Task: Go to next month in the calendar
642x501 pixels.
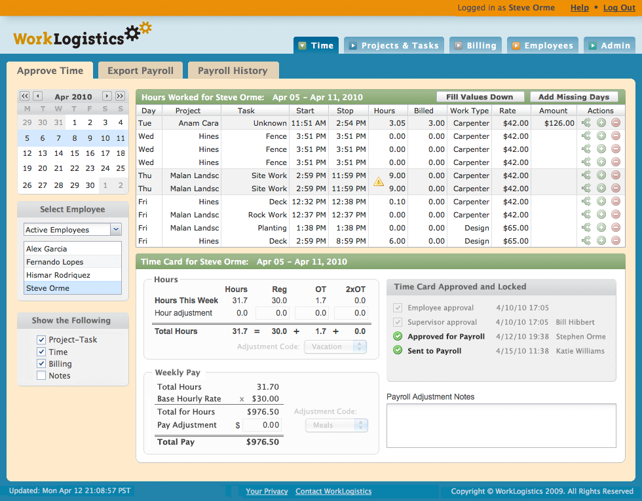Action: tap(106, 96)
